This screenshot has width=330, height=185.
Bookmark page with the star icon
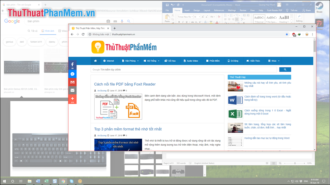click(287, 34)
